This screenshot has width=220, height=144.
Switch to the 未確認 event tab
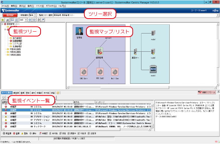(39, 93)
